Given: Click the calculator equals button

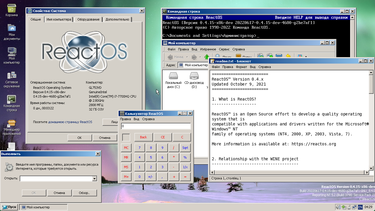Looking at the screenshot, I should pos(185,177).
